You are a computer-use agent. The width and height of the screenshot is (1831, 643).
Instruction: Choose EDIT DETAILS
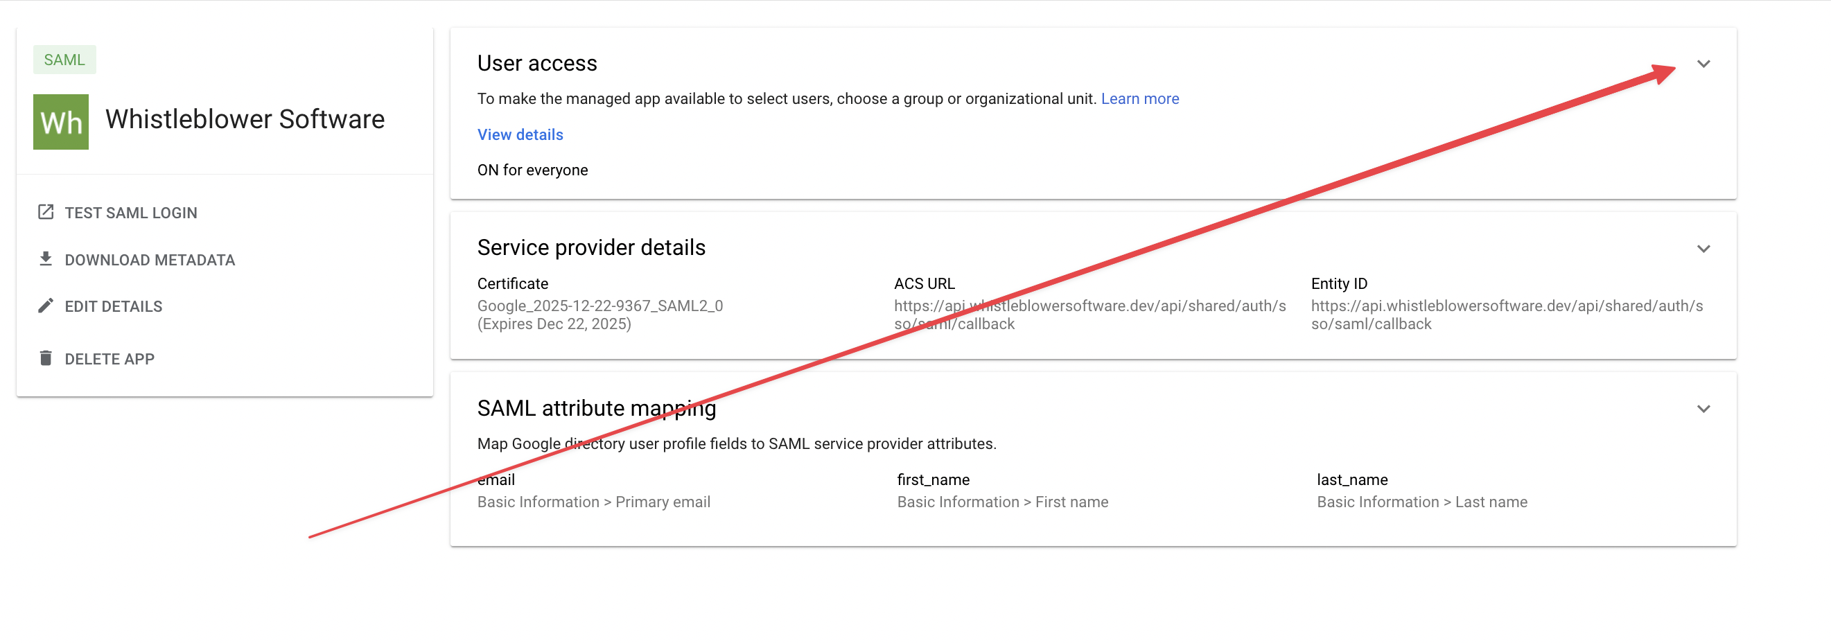114,306
